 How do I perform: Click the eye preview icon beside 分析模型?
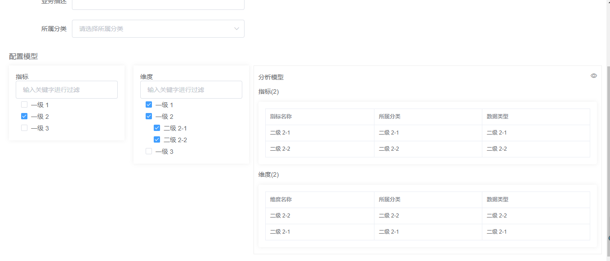(594, 76)
